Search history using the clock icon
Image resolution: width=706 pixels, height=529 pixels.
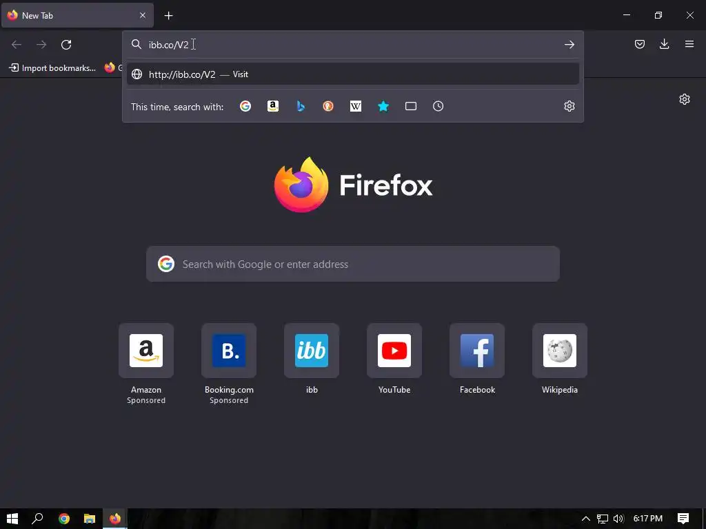coord(438,106)
